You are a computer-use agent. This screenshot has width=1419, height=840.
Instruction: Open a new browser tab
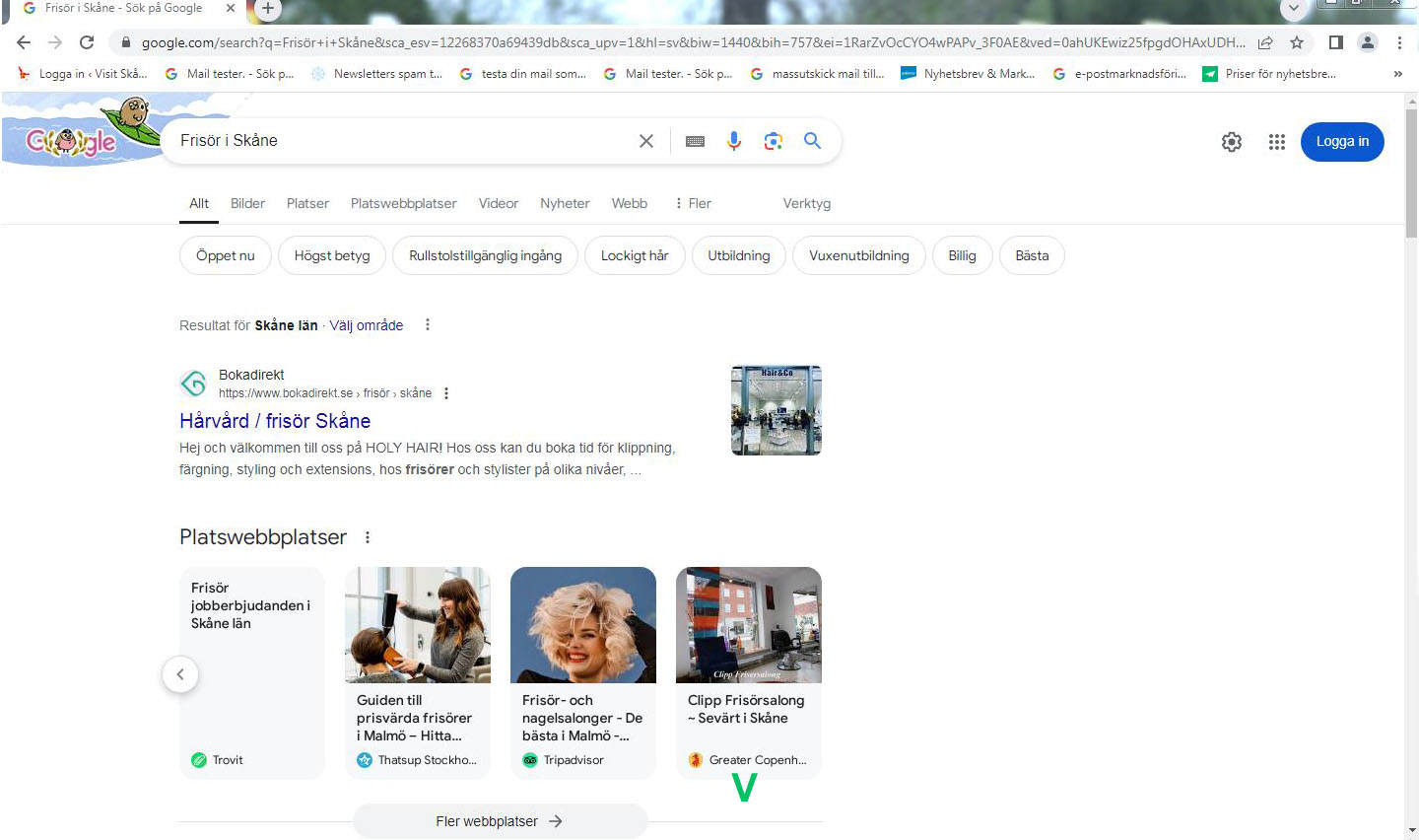coord(267,9)
